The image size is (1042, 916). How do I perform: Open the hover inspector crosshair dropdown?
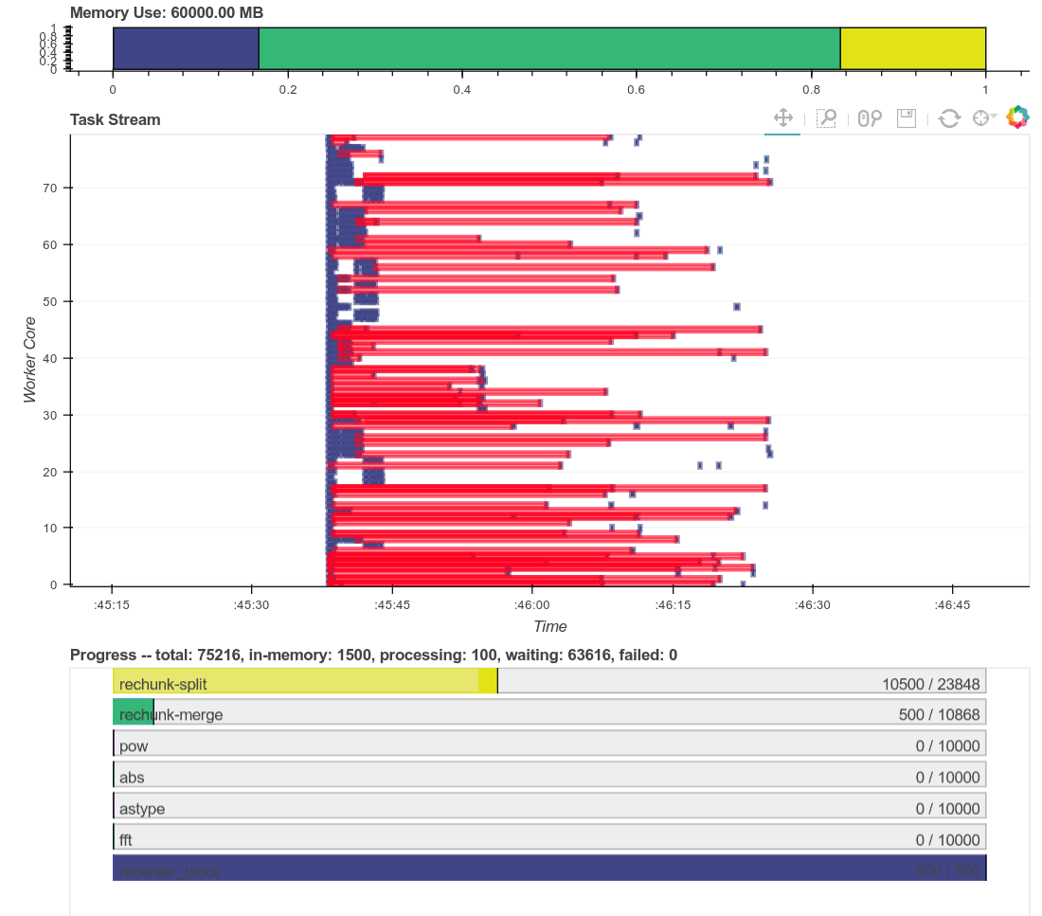(984, 118)
